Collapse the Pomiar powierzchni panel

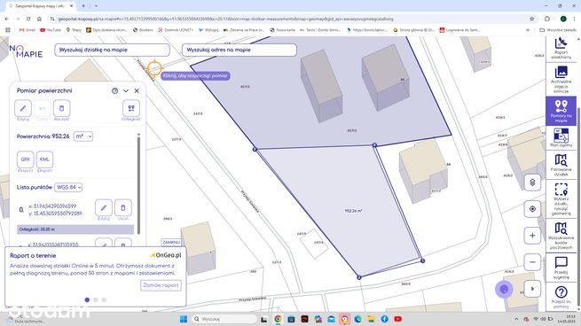click(126, 90)
